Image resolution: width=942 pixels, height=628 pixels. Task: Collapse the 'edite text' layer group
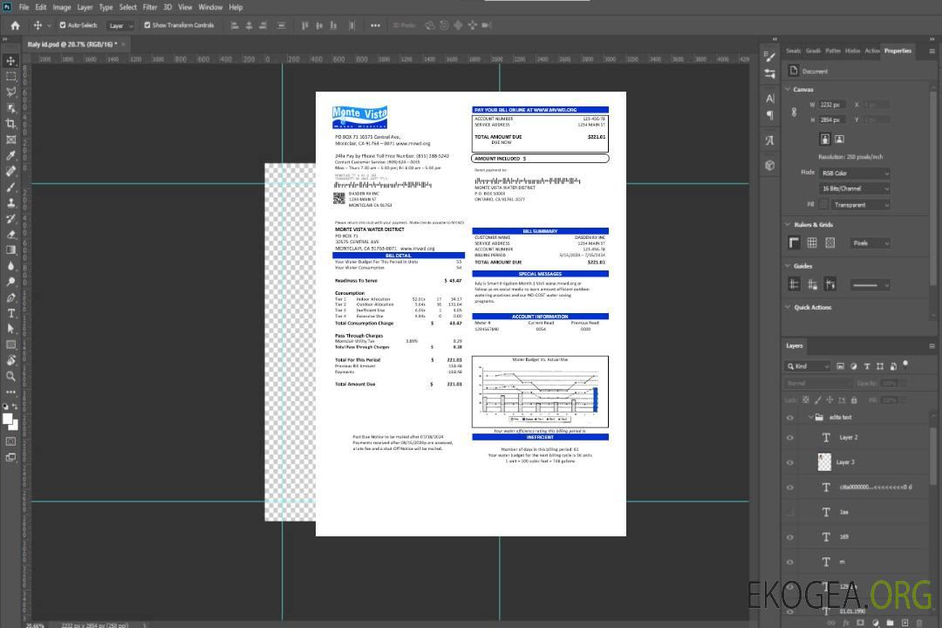tap(809, 417)
